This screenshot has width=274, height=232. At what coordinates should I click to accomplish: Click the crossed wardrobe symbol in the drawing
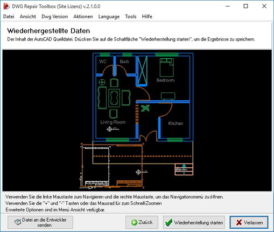click(x=143, y=71)
